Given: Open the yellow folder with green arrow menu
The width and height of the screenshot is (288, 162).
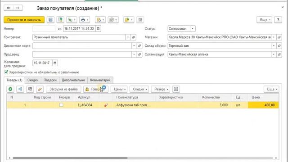Looking at the screenshot, I should (129, 20).
